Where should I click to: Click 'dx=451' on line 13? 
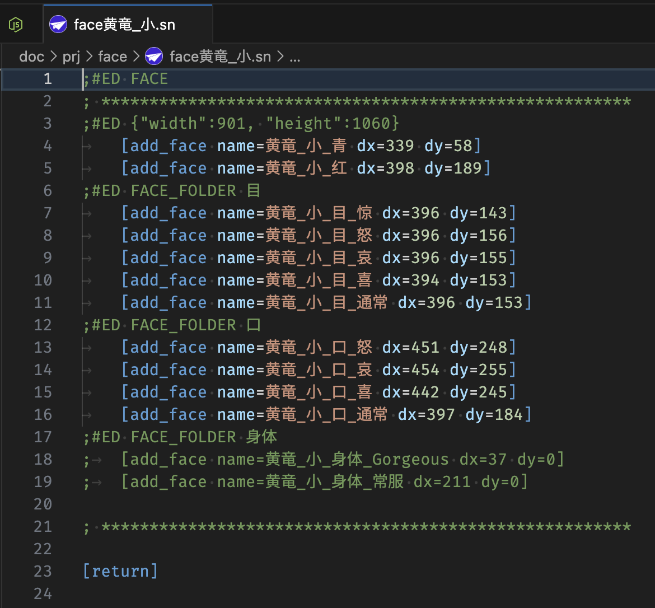[411, 347]
